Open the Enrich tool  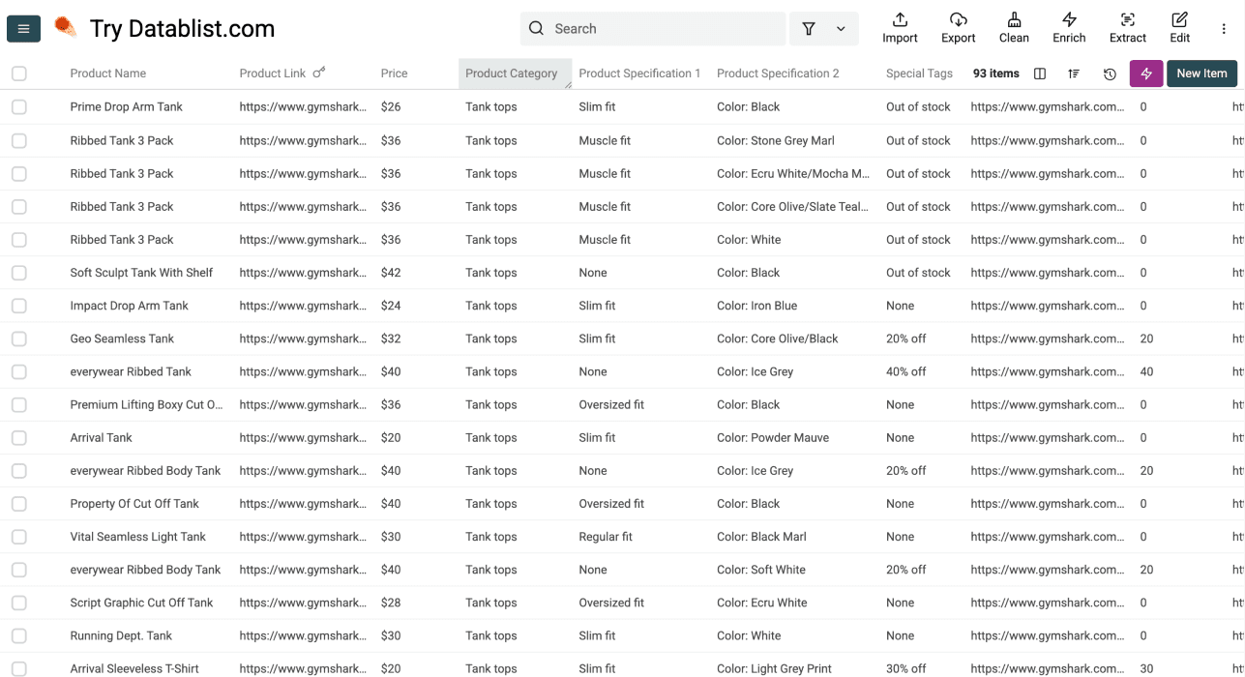[1069, 27]
